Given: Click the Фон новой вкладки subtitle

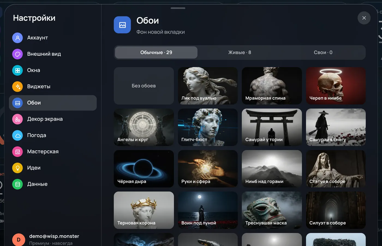Looking at the screenshot, I should [160, 32].
